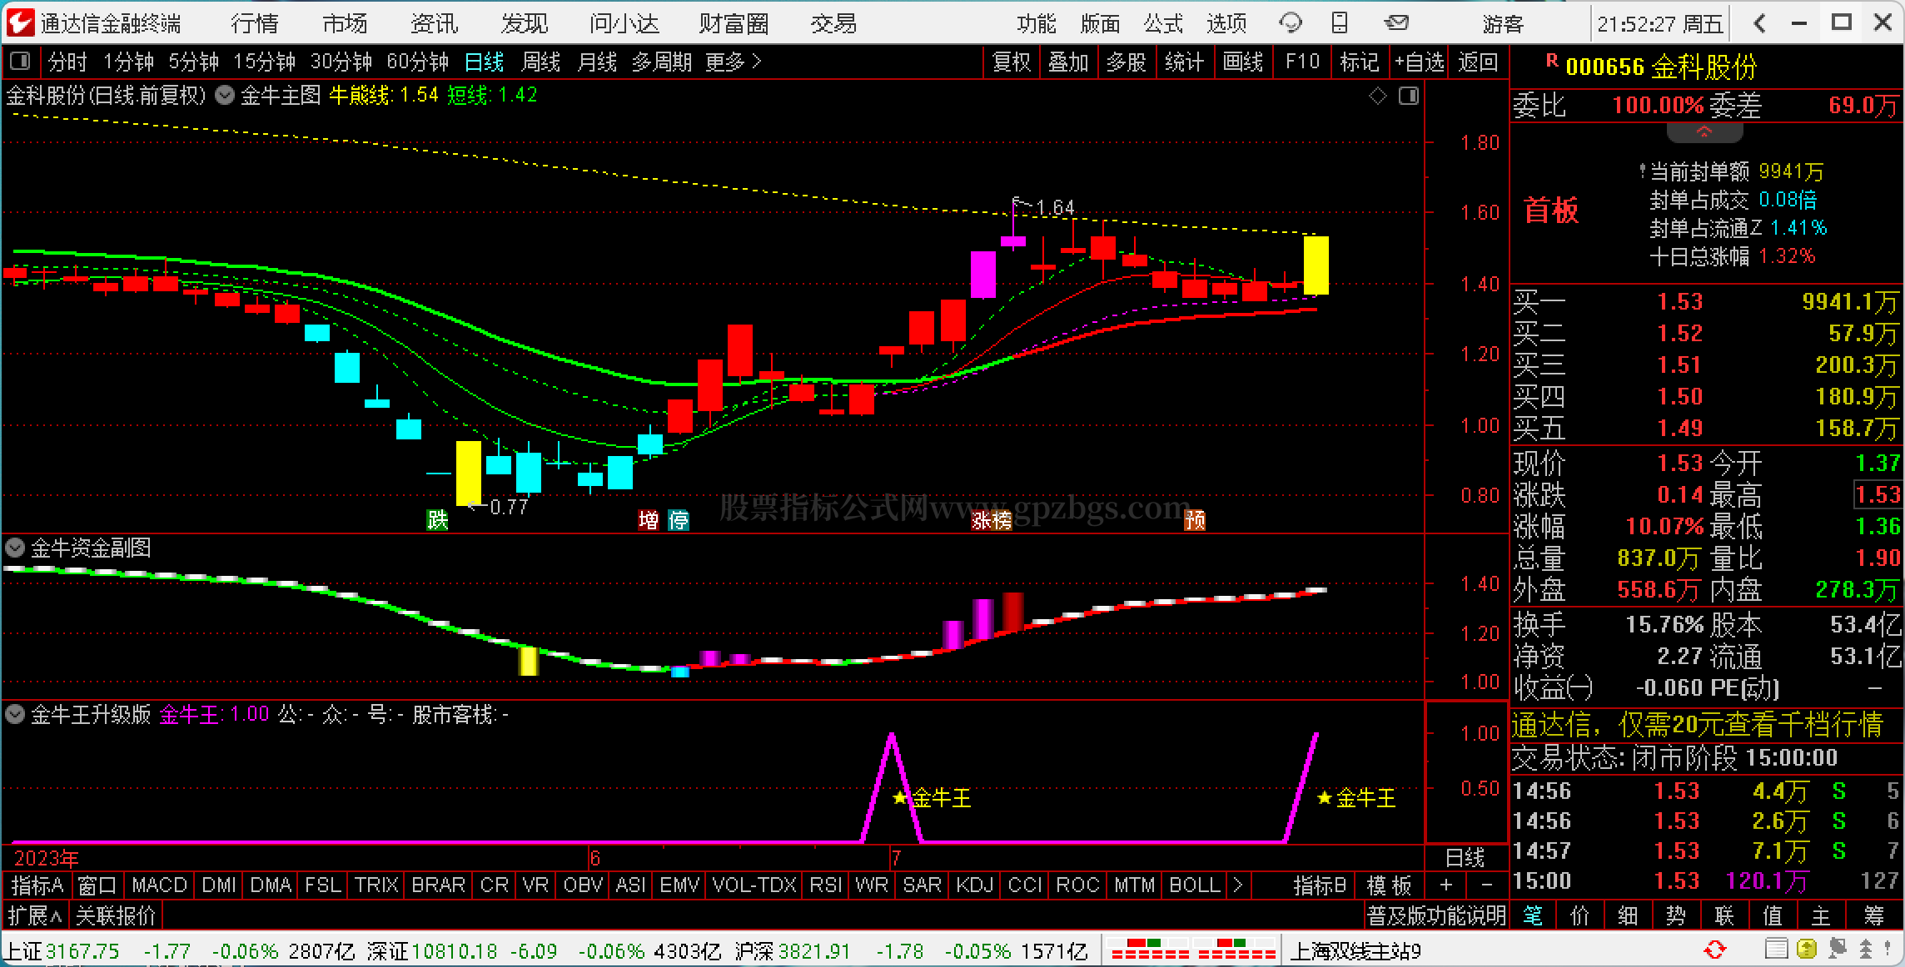Show more indicator tabs arrow after BOLL
This screenshot has width=1905, height=967.
coord(1237,885)
